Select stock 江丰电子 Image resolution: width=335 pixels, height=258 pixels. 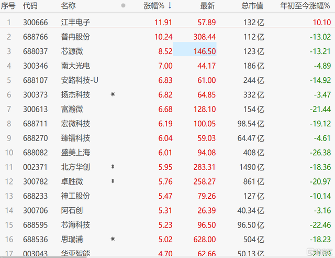[x=75, y=22]
